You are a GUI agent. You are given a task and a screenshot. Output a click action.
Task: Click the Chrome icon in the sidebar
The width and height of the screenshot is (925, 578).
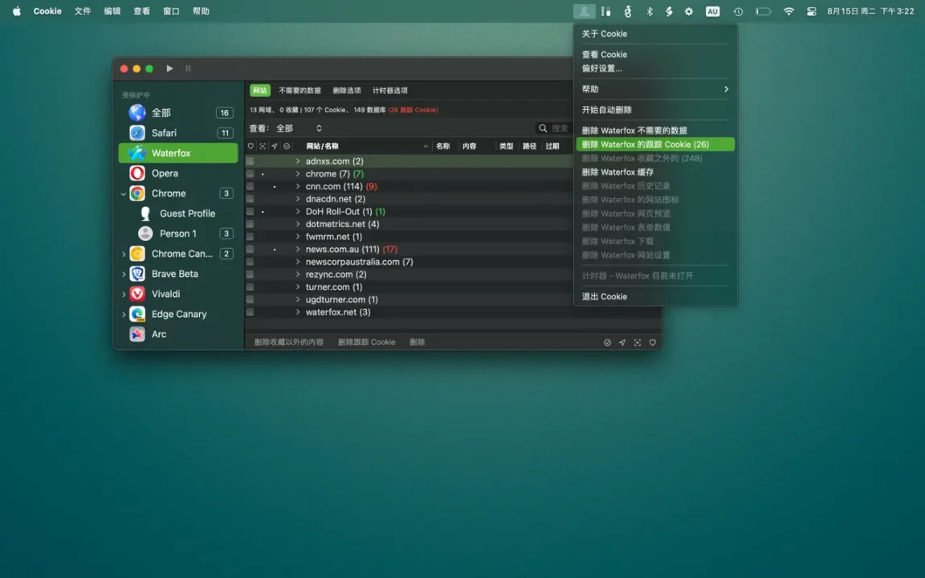[x=137, y=193]
